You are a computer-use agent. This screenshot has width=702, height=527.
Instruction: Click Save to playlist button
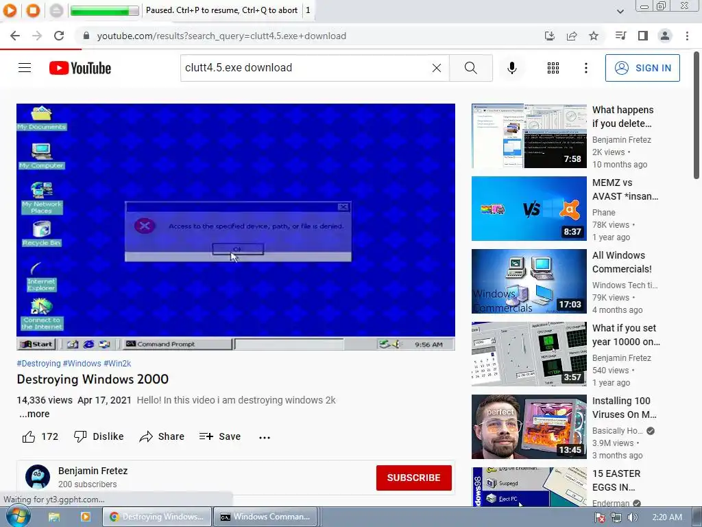220,436
